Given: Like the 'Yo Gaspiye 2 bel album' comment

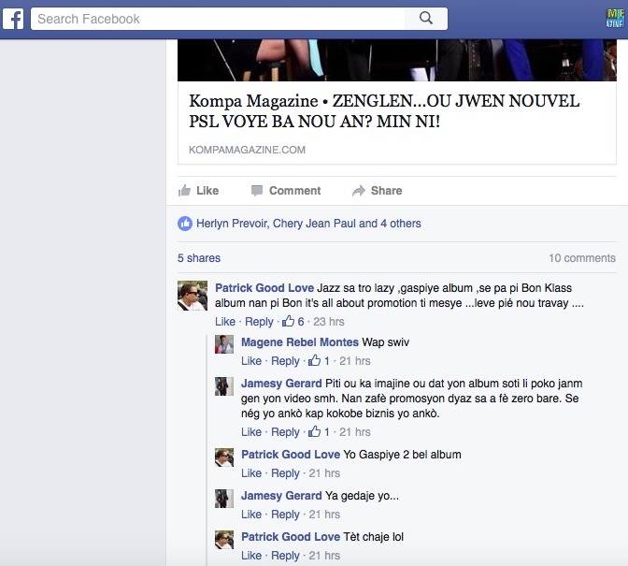Looking at the screenshot, I should (251, 473).
